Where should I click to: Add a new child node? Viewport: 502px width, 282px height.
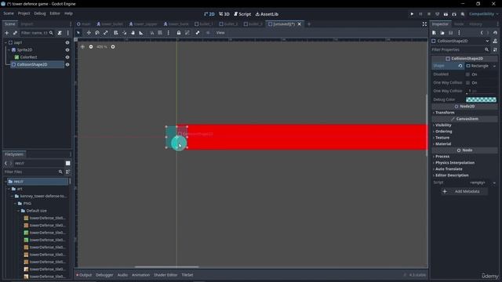[x=7, y=33]
